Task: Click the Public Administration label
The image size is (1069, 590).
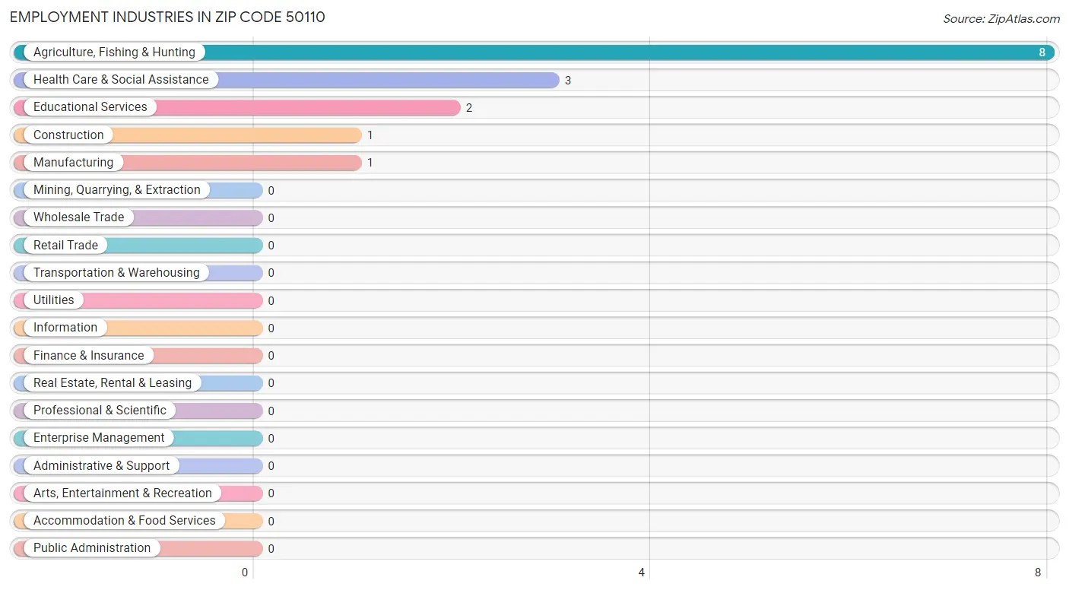Action: (x=92, y=548)
